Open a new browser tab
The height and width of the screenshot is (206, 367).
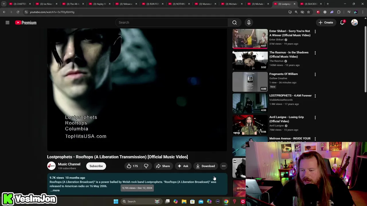coord(328,4)
